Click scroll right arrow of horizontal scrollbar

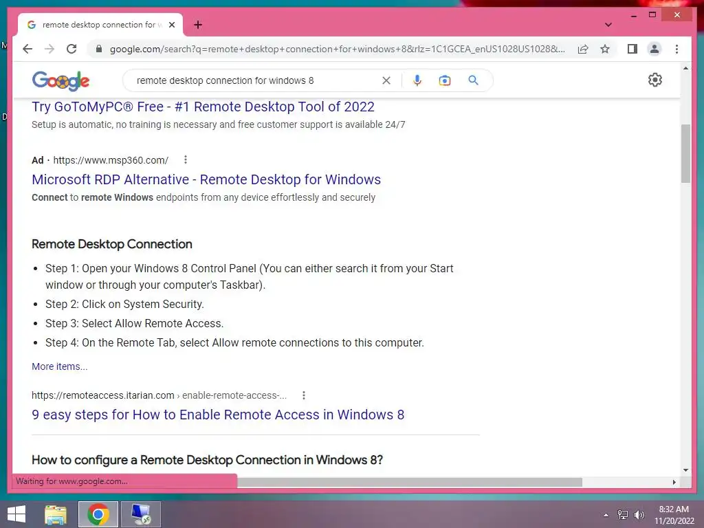[x=674, y=482]
